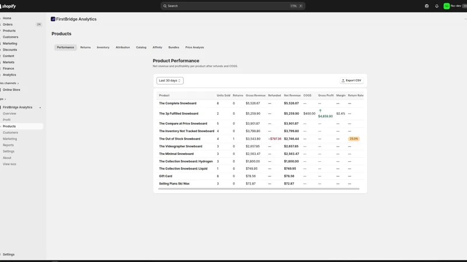Open Finance in the sidebar

pos(8,68)
